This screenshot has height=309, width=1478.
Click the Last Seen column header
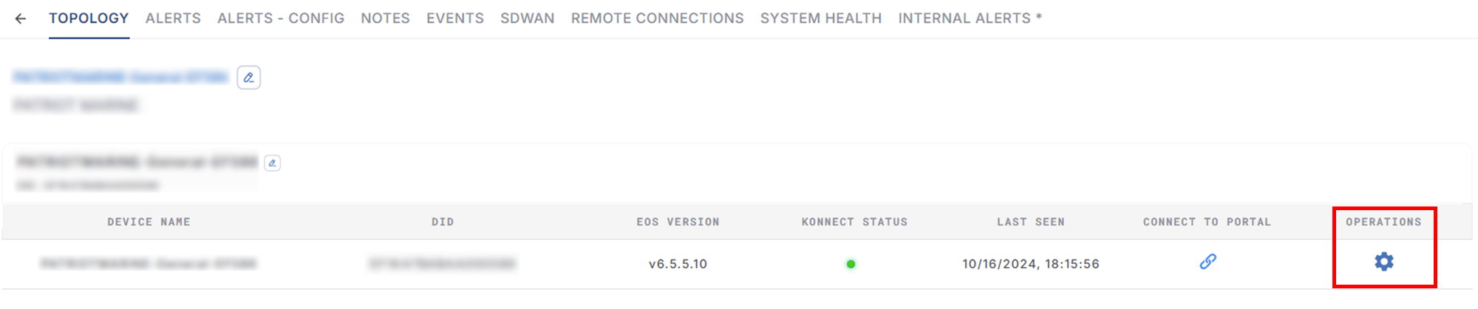coord(1030,222)
